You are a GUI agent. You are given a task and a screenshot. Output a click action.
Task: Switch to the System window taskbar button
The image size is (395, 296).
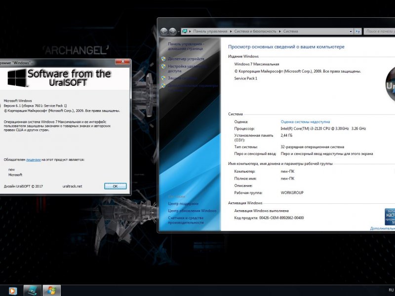tap(33, 291)
